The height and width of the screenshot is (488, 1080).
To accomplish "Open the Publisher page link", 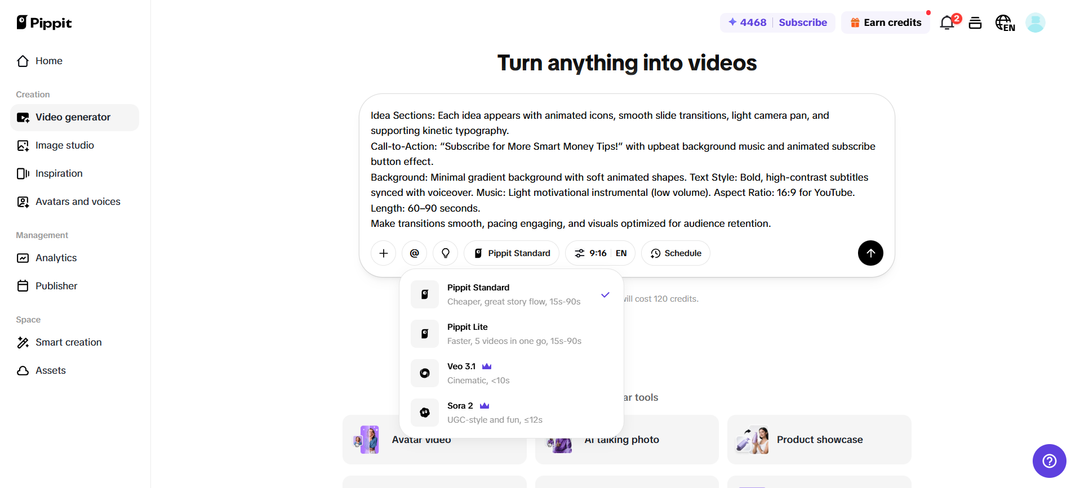I will click(x=74, y=286).
